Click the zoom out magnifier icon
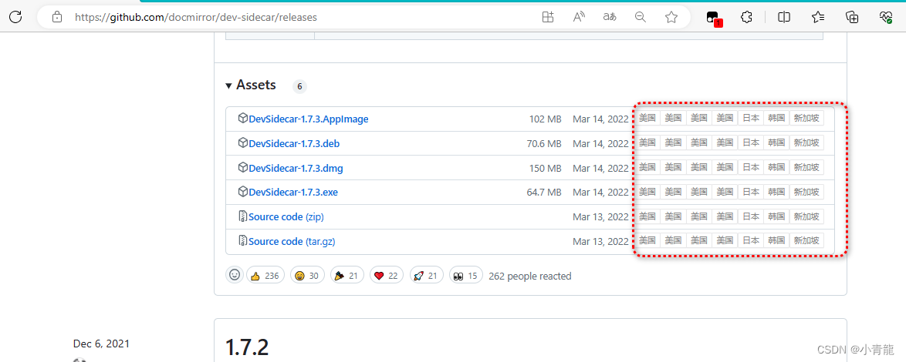The image size is (906, 362). tap(640, 17)
